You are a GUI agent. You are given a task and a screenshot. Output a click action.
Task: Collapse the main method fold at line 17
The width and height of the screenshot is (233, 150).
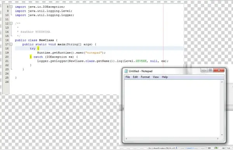pyautogui.click(x=11, y=44)
